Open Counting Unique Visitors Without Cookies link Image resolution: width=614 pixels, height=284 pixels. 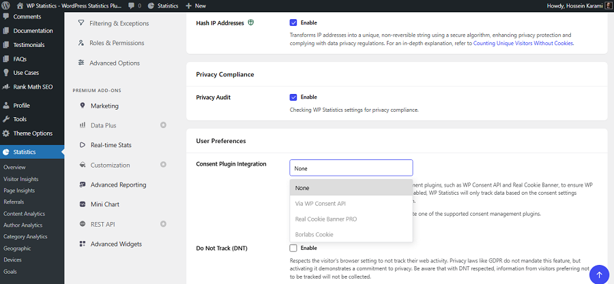[523, 44]
